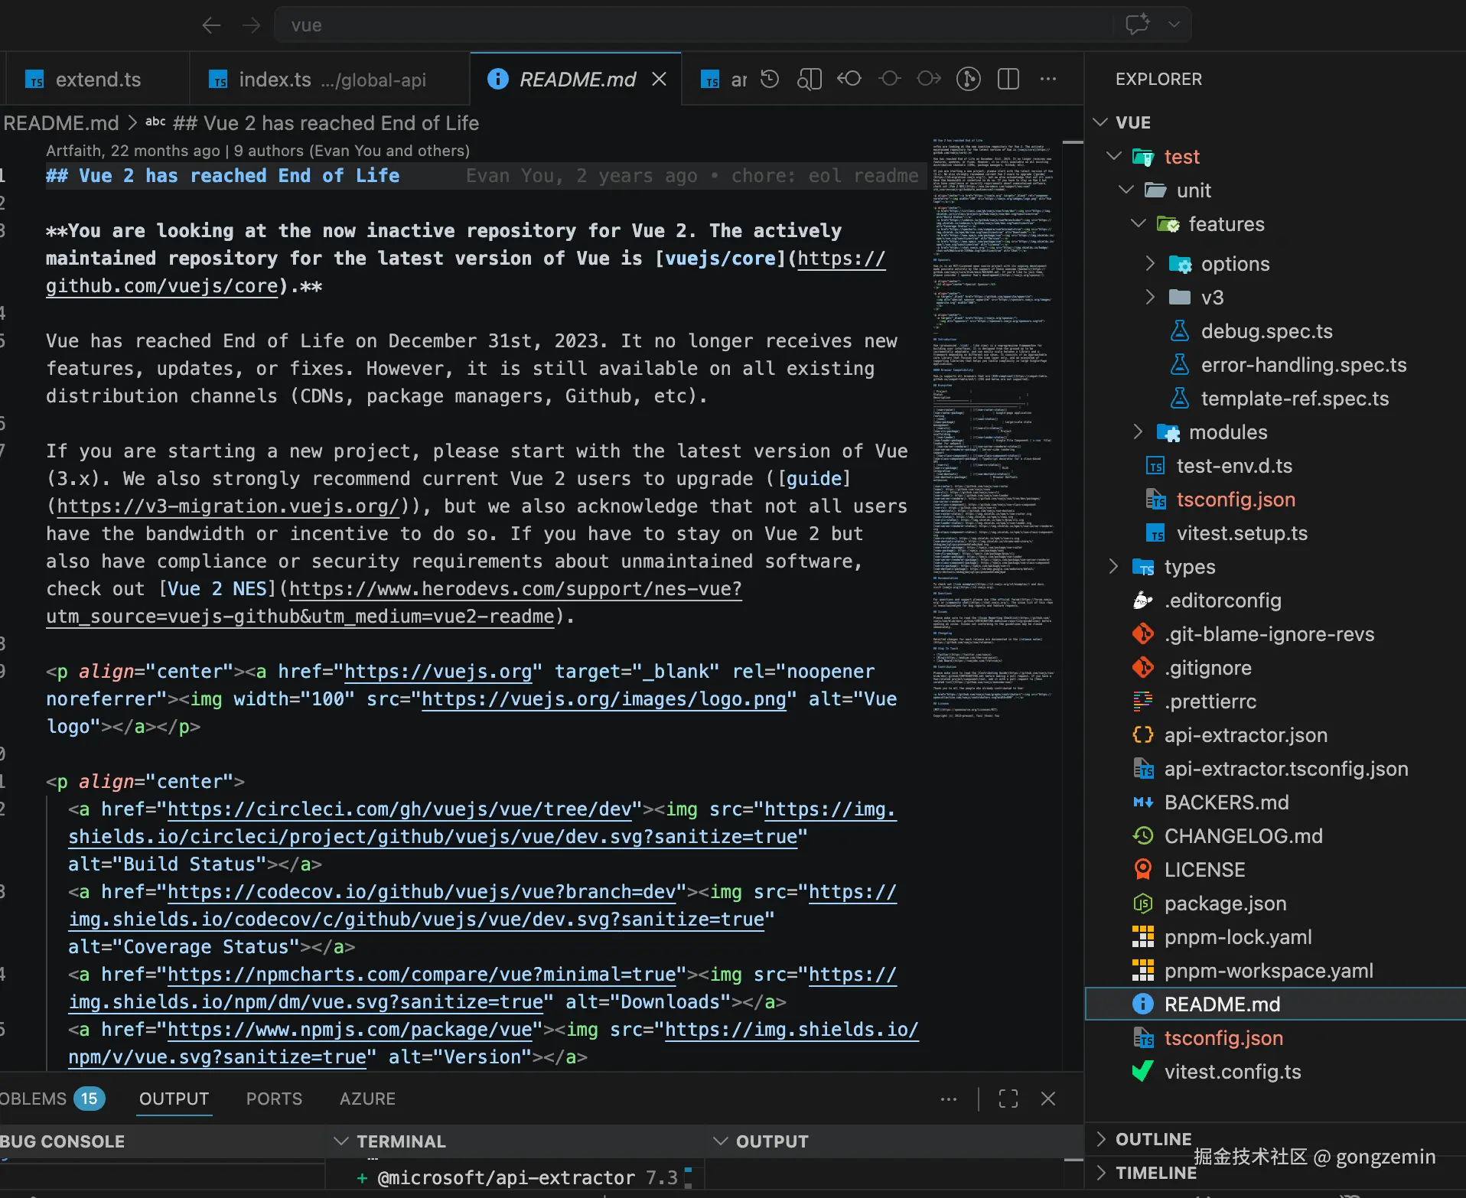Collapse the unit folder
This screenshot has width=1466, height=1198.
click(1126, 190)
